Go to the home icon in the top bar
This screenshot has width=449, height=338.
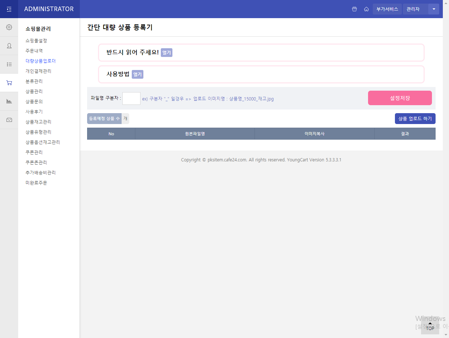366,9
